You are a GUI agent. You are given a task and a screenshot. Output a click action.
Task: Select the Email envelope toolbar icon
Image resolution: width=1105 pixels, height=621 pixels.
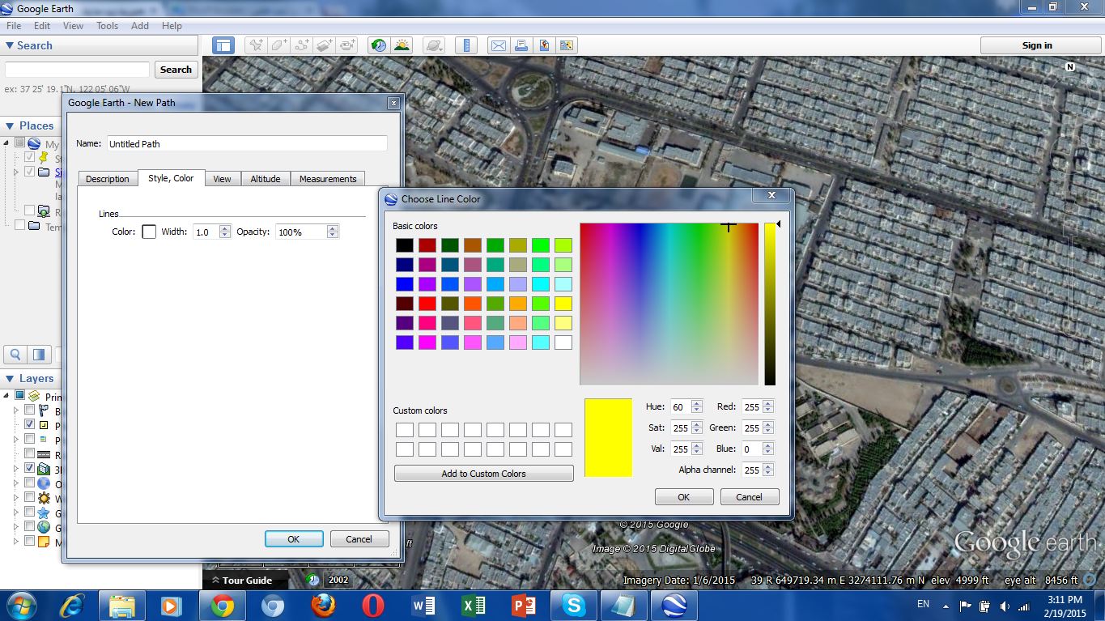tap(499, 45)
